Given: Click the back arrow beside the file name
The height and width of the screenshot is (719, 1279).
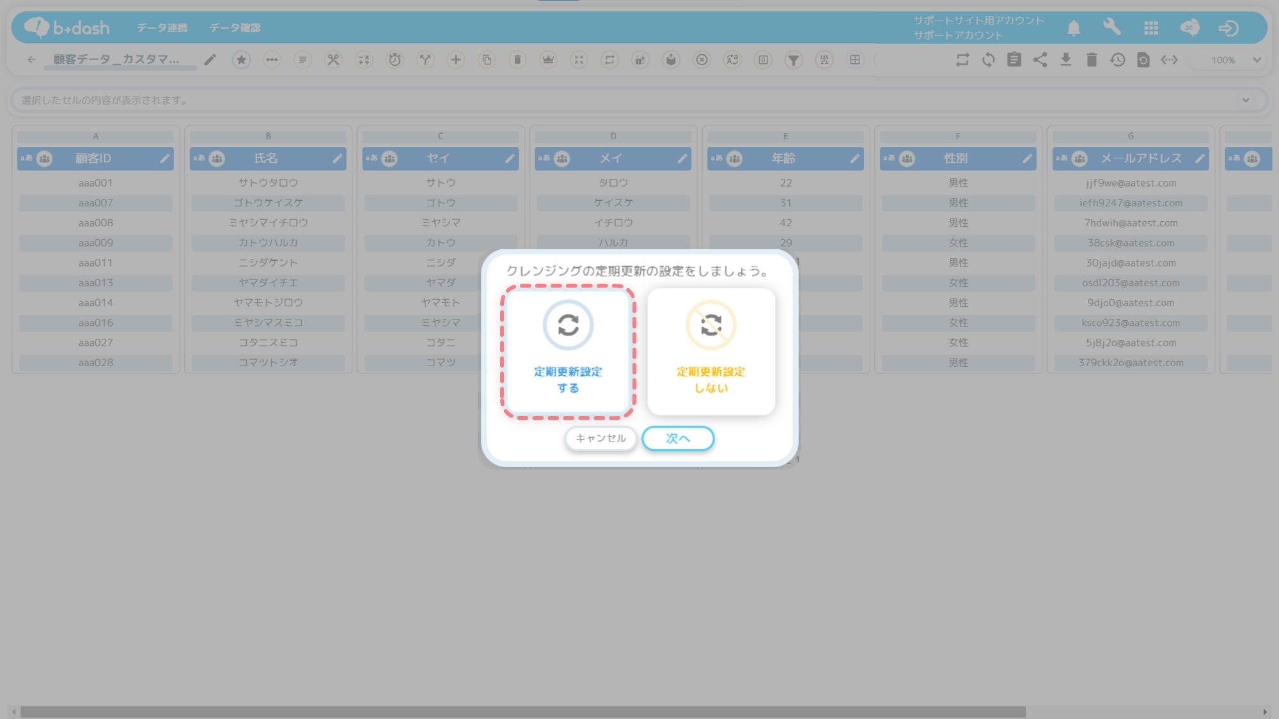Looking at the screenshot, I should coord(31,60).
